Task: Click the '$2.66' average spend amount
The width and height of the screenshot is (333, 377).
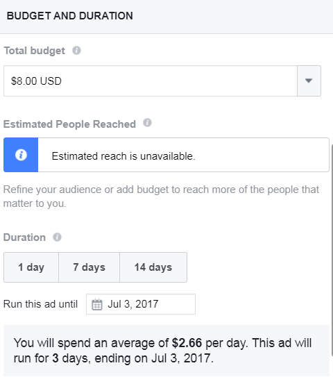Action: 187,343
